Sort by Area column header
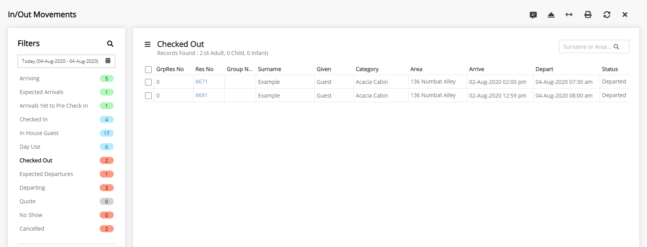The width and height of the screenshot is (647, 247). tap(416, 69)
